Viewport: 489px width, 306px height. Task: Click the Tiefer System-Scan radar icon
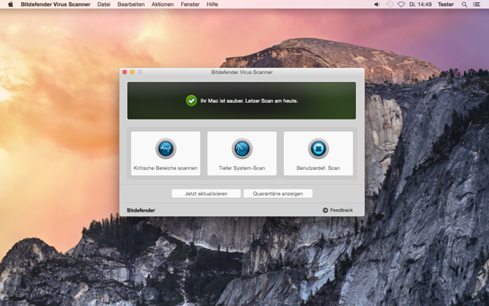point(242,148)
